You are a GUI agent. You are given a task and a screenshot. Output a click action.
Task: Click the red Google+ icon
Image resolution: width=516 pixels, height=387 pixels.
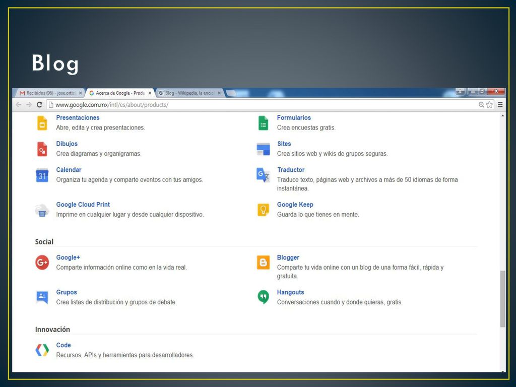pyautogui.click(x=42, y=262)
